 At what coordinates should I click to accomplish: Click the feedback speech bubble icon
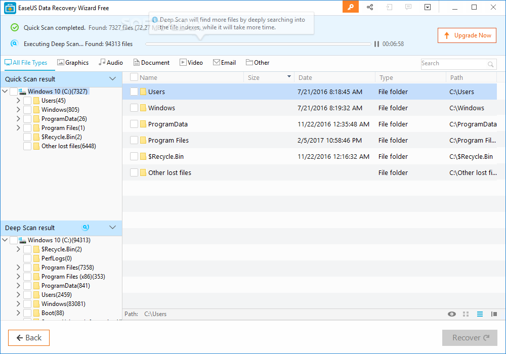408,7
